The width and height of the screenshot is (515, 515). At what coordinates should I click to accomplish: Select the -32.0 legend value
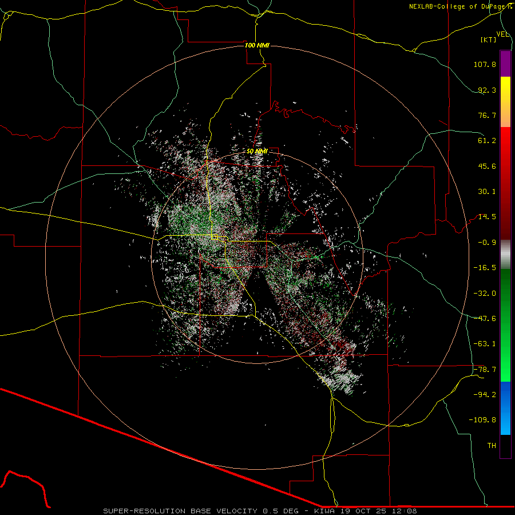[x=485, y=294]
